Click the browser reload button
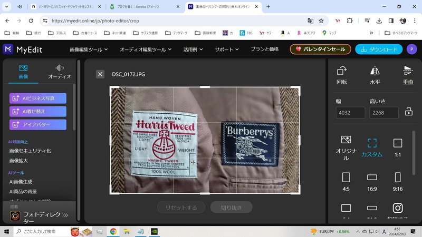The image size is (422, 237). coord(31,21)
